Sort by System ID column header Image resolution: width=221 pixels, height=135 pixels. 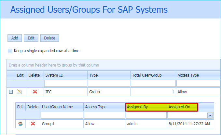click(x=65, y=75)
